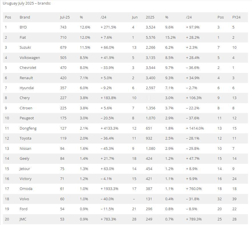Click the Brand column header
This screenshot has width=252, height=225.
tap(25, 17)
